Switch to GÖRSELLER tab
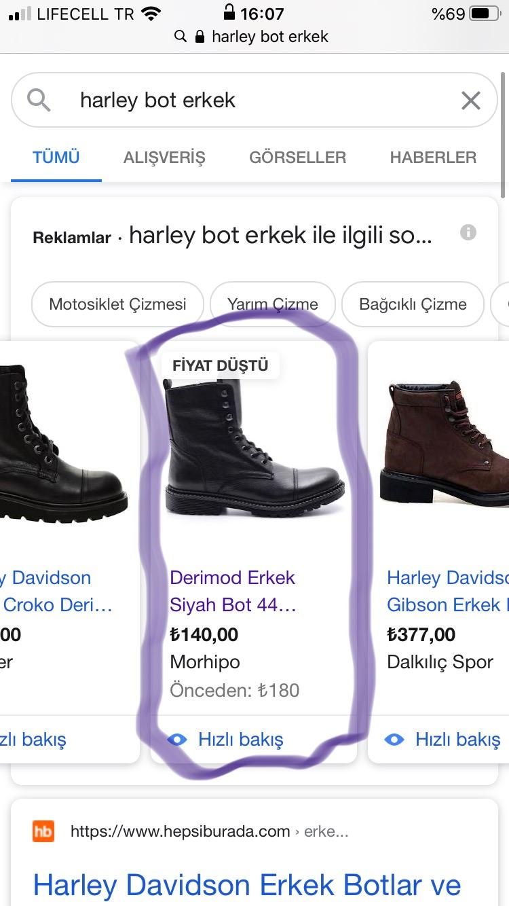This screenshot has height=906, width=509. 298,158
